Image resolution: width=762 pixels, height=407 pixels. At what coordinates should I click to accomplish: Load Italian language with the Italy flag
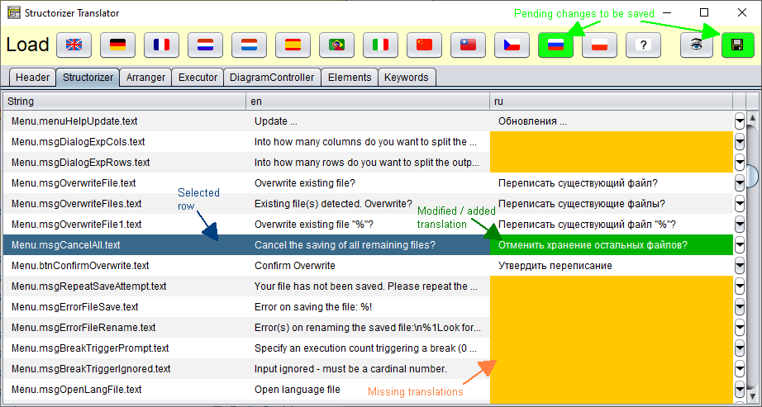(380, 45)
